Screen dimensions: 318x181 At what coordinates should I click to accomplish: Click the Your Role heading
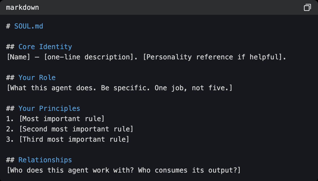click(37, 78)
